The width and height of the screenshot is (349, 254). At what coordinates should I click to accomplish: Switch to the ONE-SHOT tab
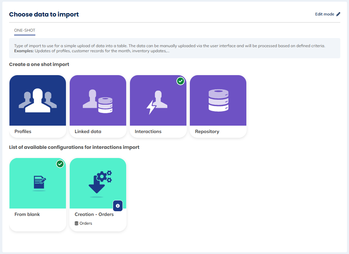coord(25,30)
